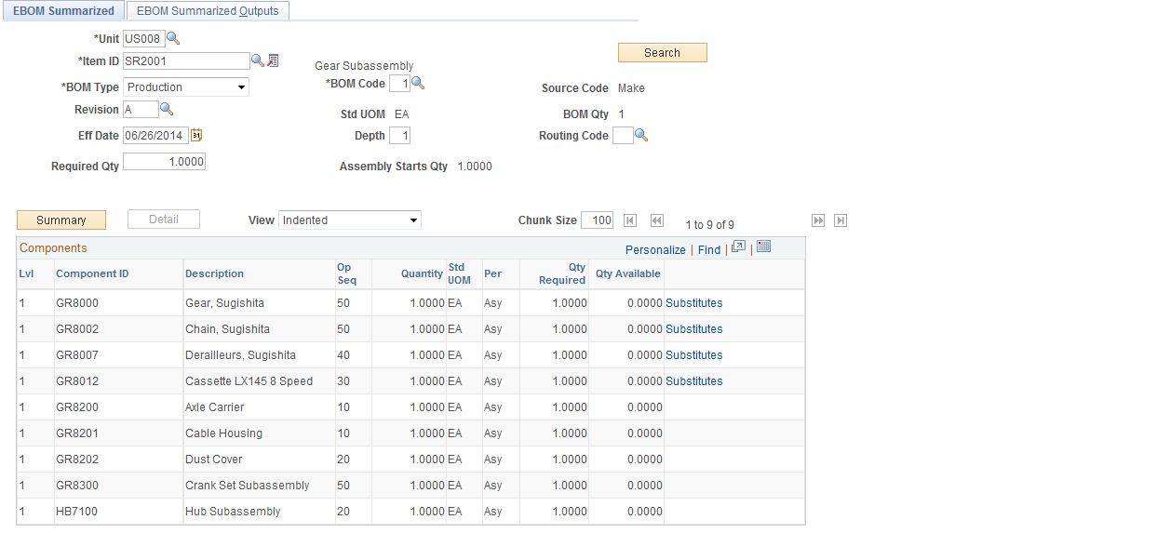Select component ID GR8201 cell

click(x=77, y=433)
